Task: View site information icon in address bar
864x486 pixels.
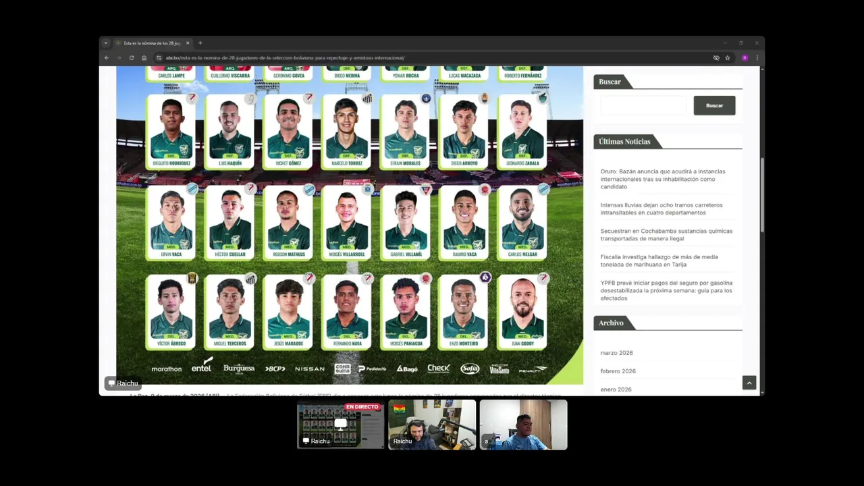Action: pyautogui.click(x=159, y=58)
